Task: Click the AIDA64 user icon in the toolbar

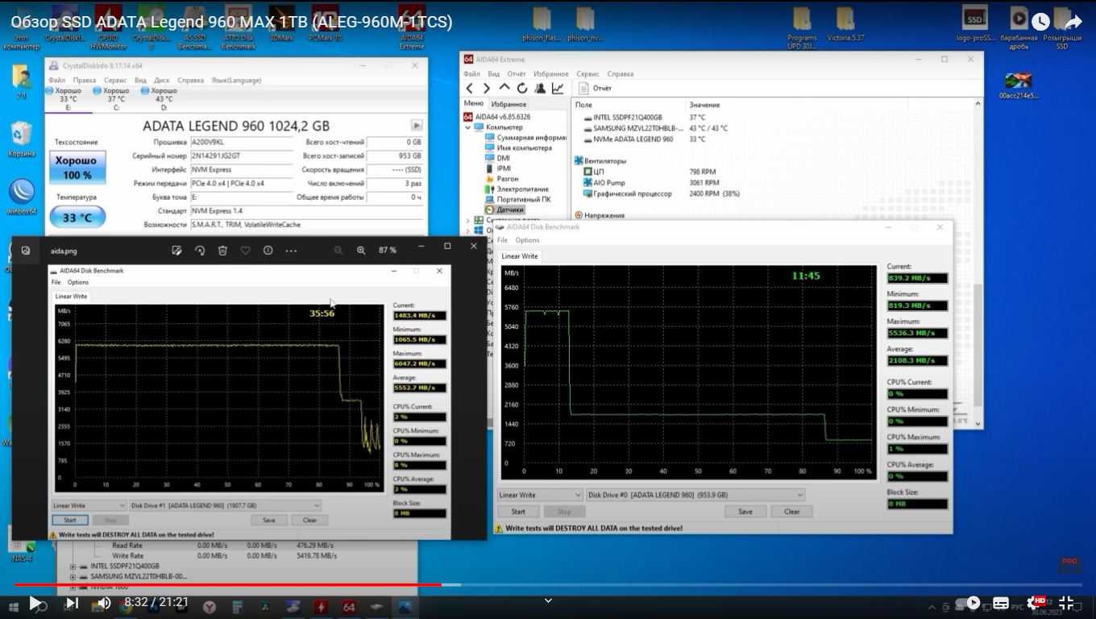Action: (540, 88)
